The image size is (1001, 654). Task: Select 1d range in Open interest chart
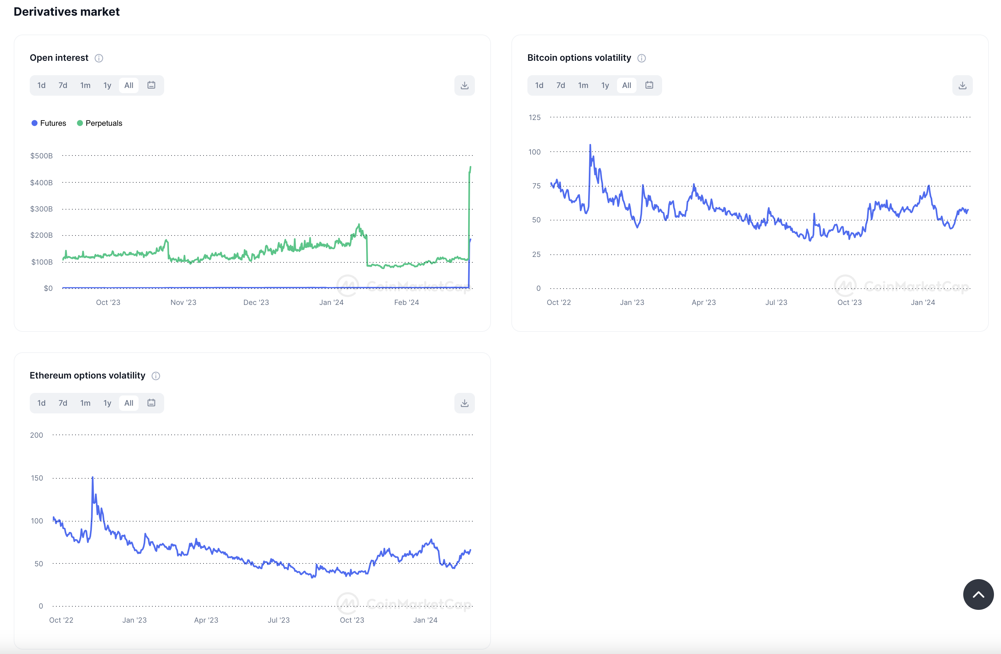(41, 85)
